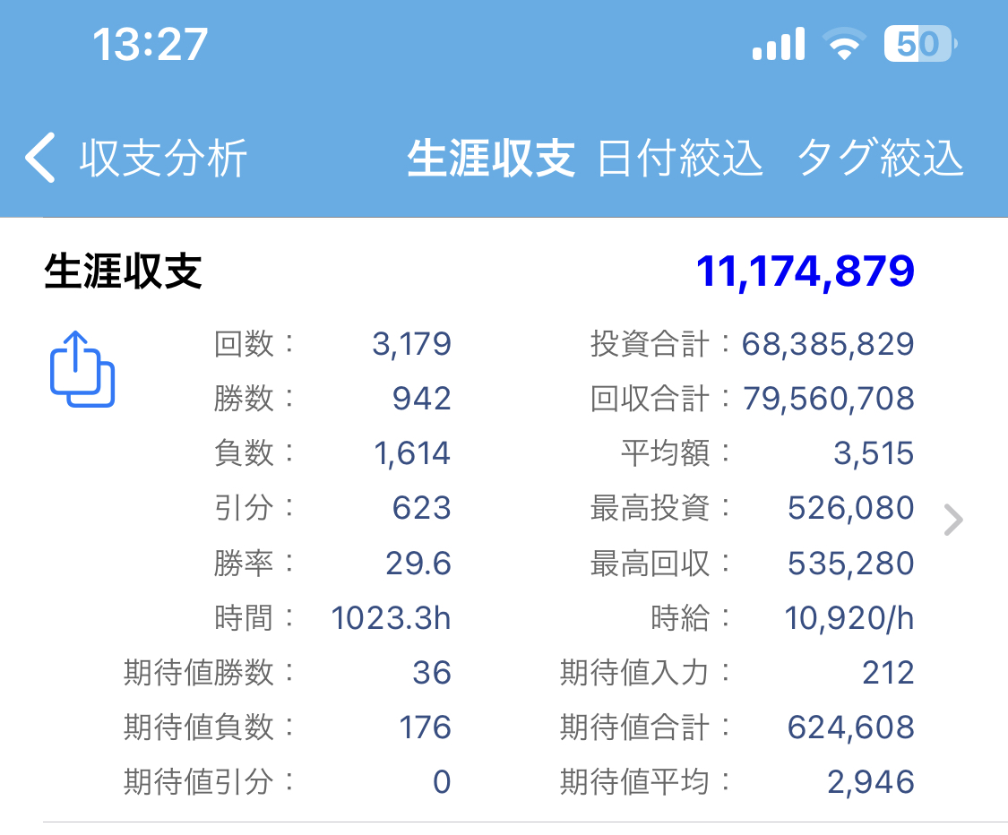Tap the battery indicator showing 50
Screen dimensions: 1008x835
(920, 44)
